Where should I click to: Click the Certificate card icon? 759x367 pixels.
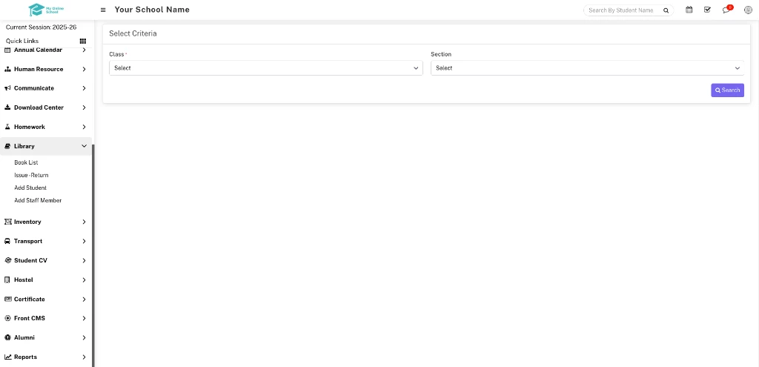[x=7, y=300]
